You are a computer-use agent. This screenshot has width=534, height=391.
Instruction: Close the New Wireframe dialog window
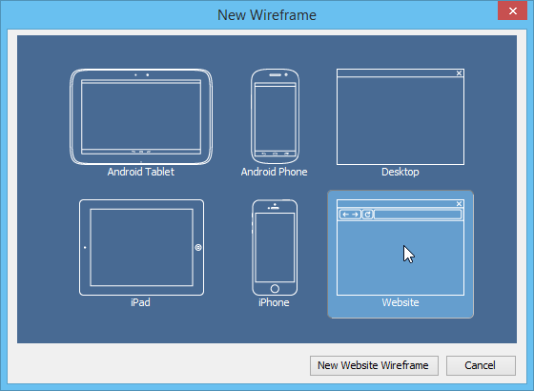pyautogui.click(x=512, y=10)
